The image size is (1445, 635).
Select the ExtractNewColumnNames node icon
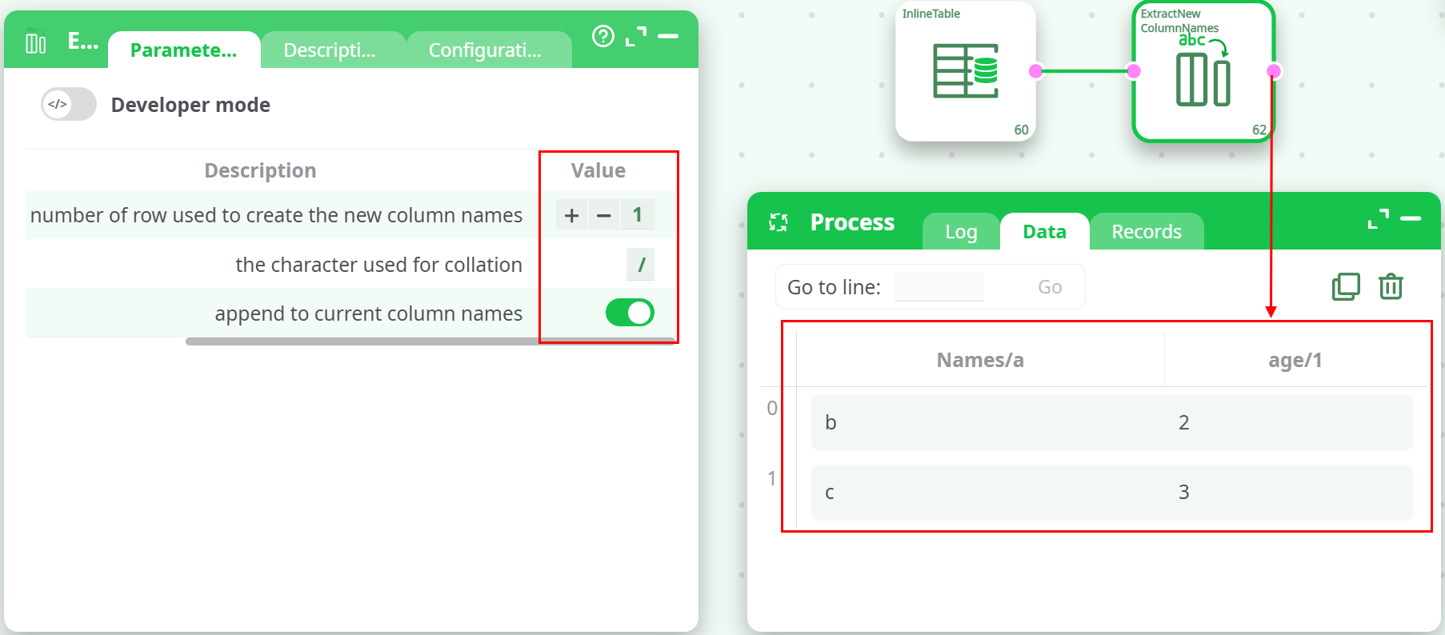click(x=1203, y=72)
